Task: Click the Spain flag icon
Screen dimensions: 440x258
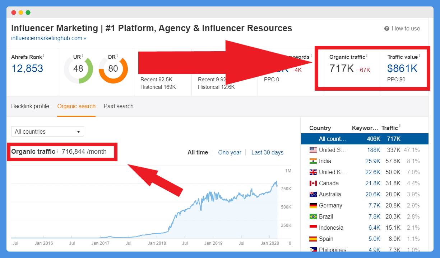Action: (313, 239)
